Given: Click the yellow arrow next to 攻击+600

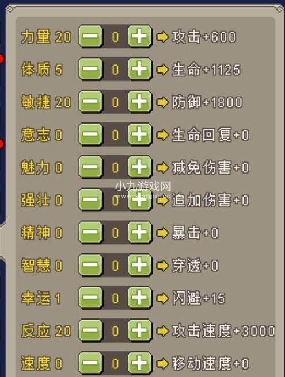Looking at the screenshot, I should pos(162,37).
